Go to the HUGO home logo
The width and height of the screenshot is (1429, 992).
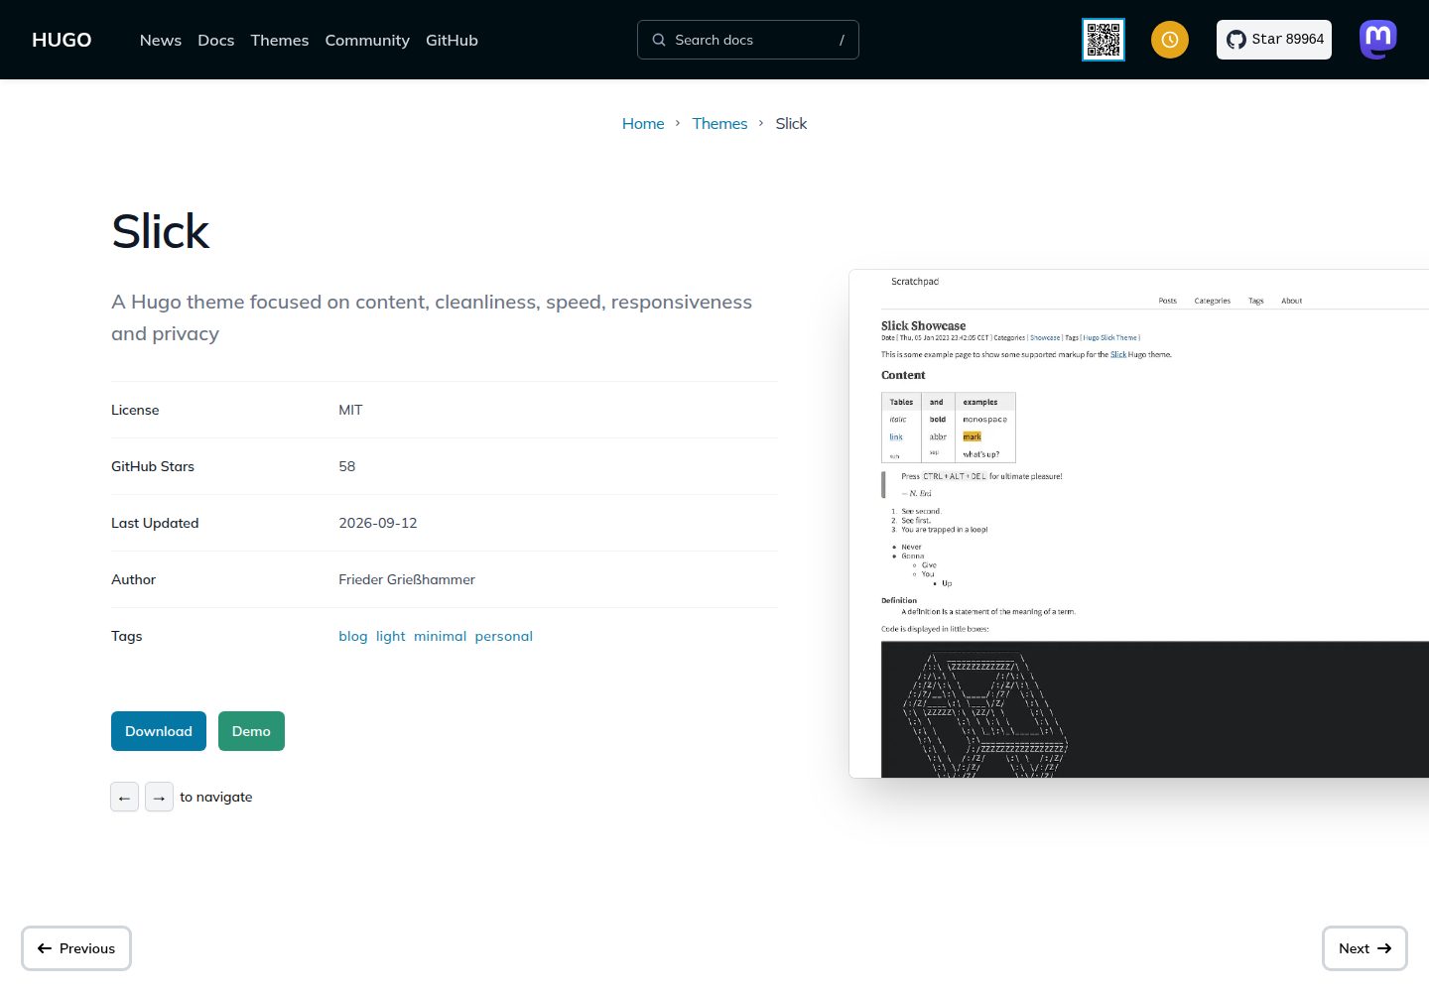click(62, 40)
